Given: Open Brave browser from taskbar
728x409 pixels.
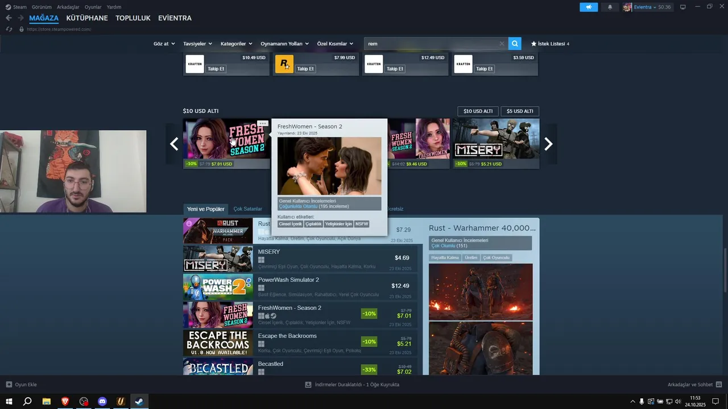Looking at the screenshot, I should tap(65, 401).
